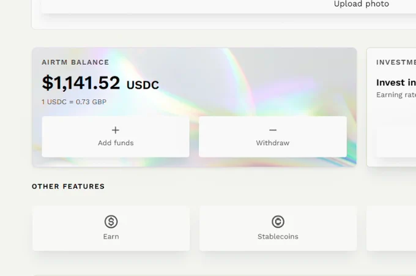The height and width of the screenshot is (276, 416).
Task: Click the Stablecoins coin icon
Action: (278, 222)
